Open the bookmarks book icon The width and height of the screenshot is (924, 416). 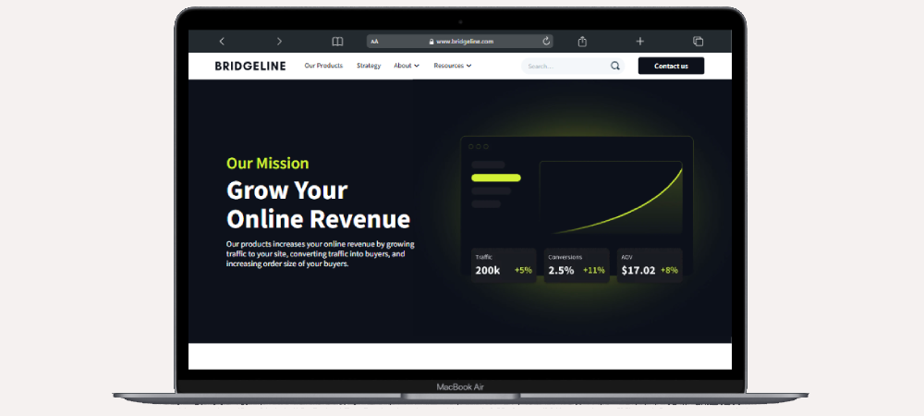coord(337,42)
